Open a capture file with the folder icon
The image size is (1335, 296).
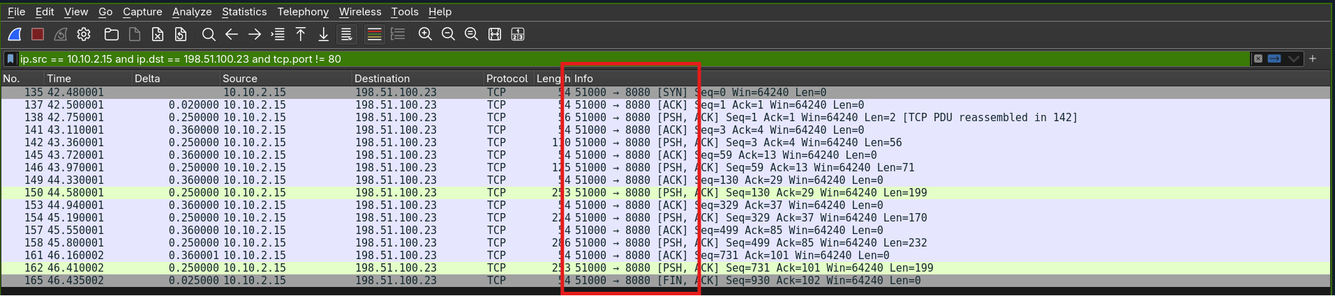112,34
